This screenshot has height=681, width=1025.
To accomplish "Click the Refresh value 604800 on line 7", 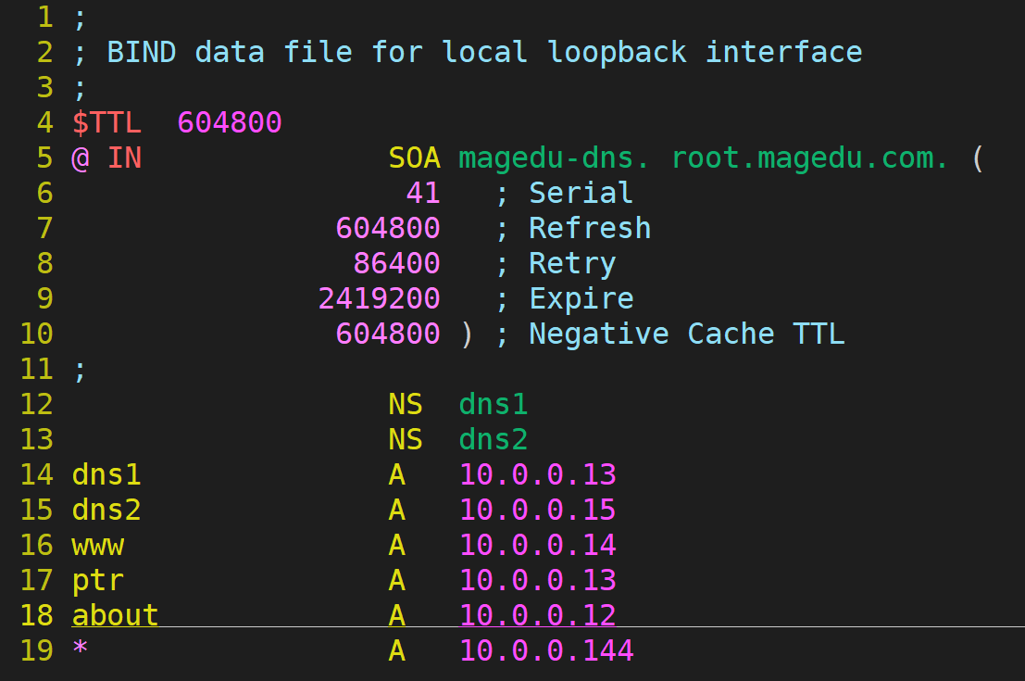I will pos(388,228).
